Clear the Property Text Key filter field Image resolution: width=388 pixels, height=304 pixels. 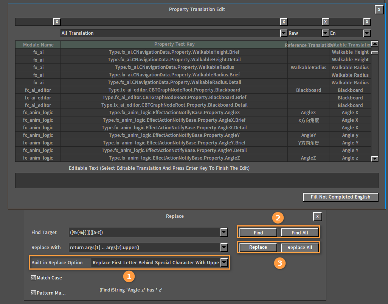point(284,22)
